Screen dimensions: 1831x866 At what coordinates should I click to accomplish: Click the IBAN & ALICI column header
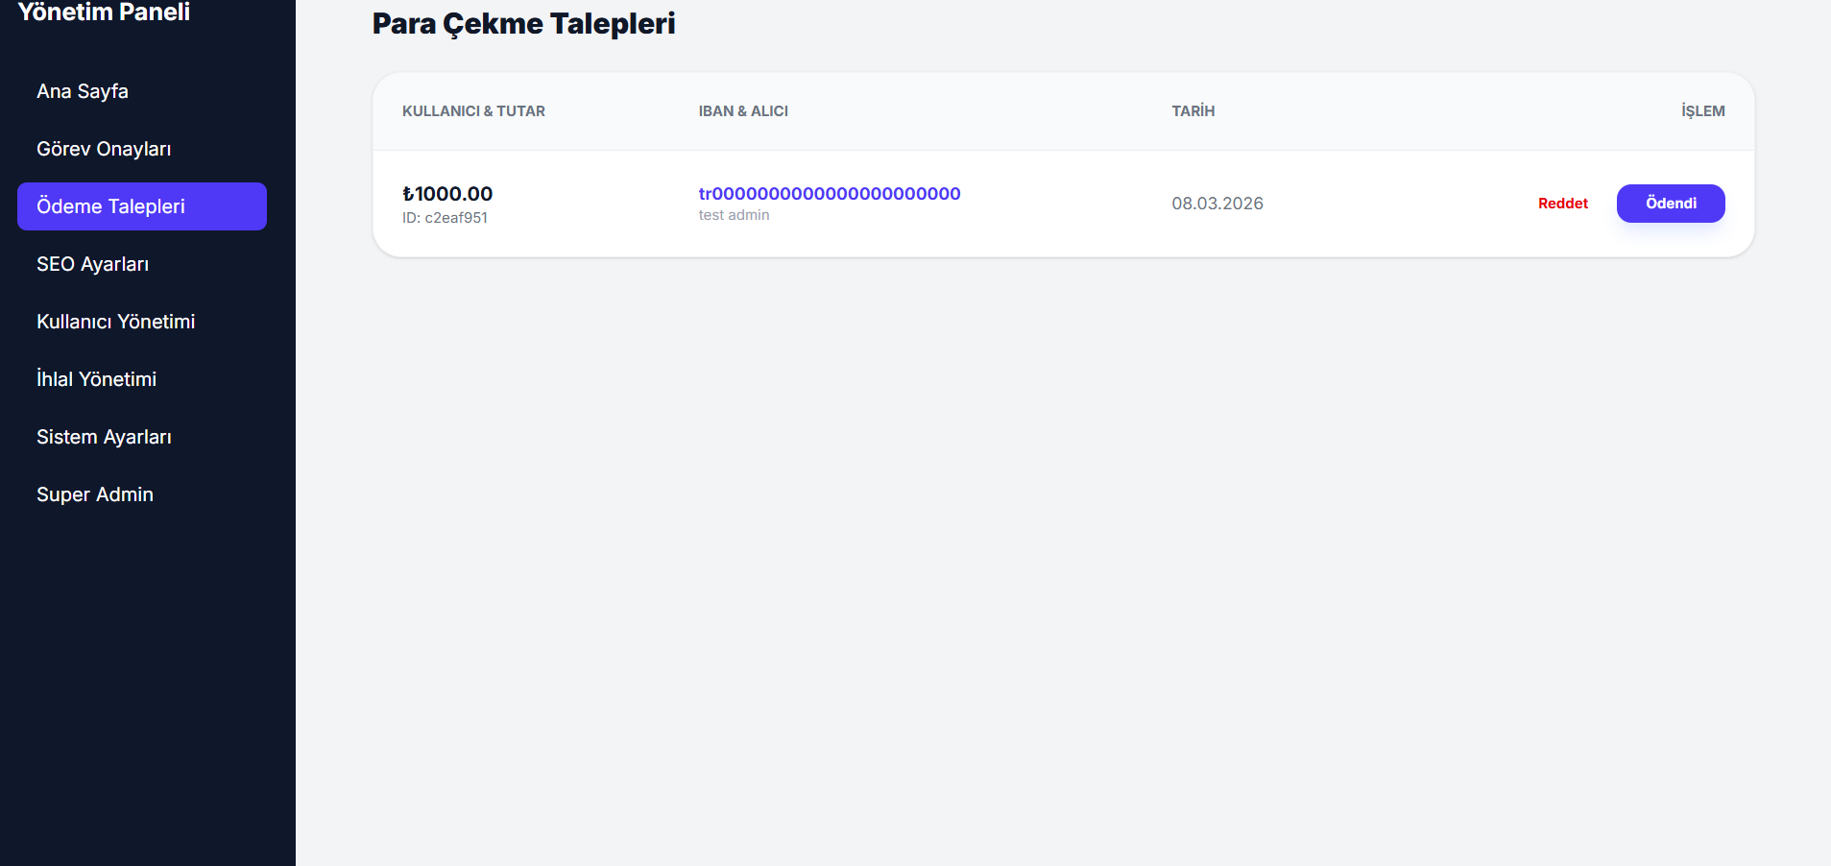tap(743, 111)
